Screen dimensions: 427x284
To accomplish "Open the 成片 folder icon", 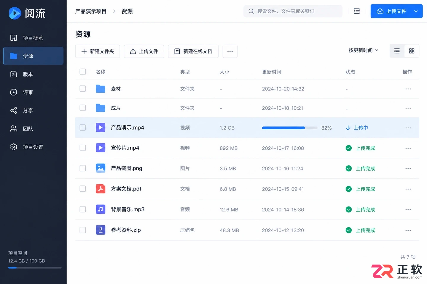I will tap(101, 108).
